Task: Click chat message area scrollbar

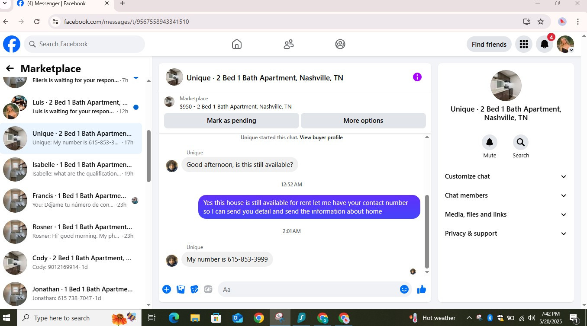Action: pos(427,232)
